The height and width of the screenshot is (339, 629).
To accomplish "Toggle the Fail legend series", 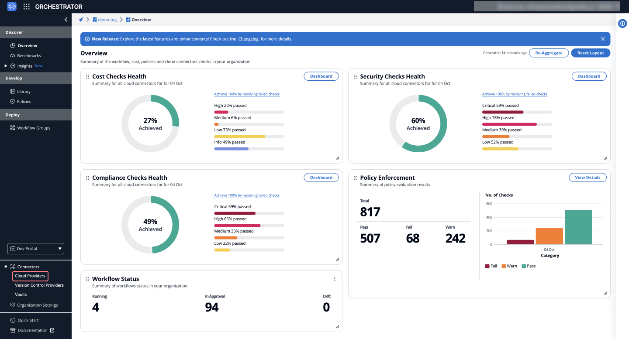I will [491, 266].
